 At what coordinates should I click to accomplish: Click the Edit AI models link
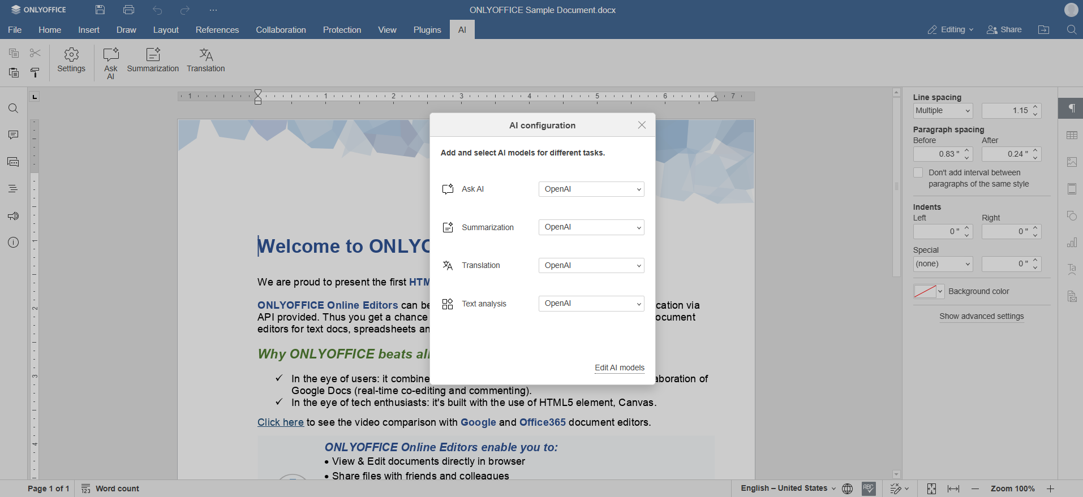click(619, 368)
